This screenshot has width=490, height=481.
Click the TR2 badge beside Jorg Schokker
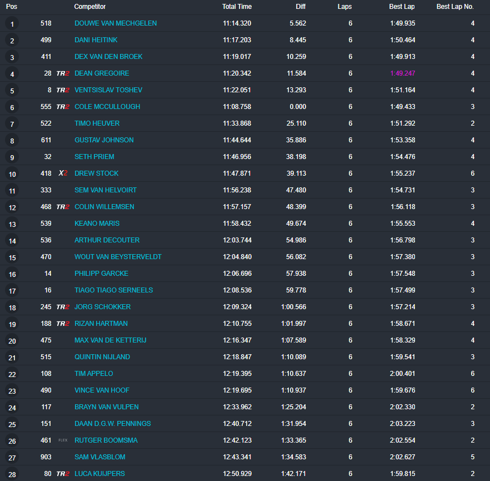tap(63, 307)
